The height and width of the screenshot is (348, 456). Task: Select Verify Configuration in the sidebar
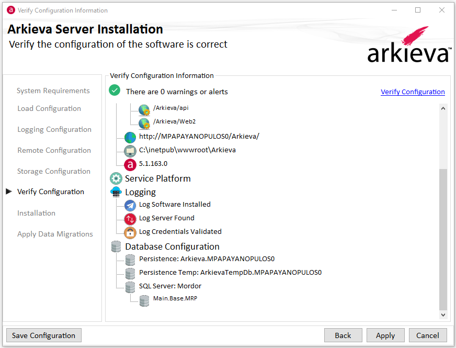click(x=51, y=192)
